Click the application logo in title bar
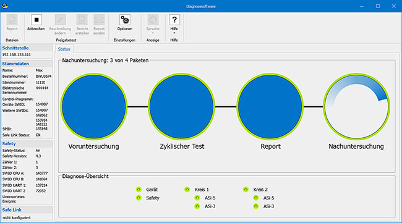402x223 pixels. point(4,6)
